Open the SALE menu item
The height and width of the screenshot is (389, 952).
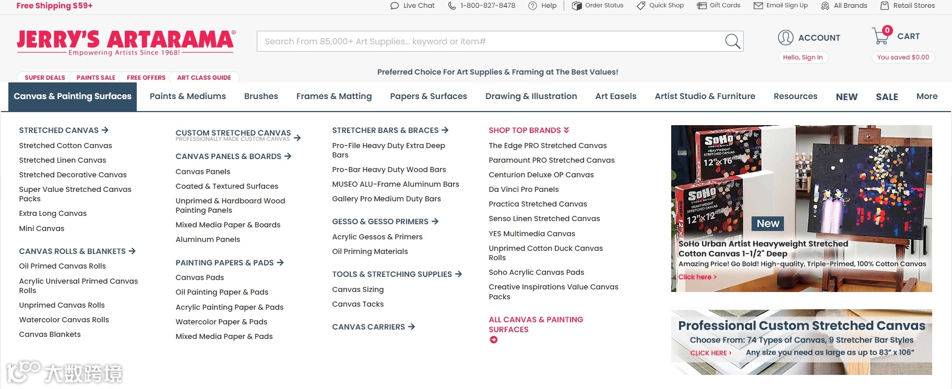887,97
